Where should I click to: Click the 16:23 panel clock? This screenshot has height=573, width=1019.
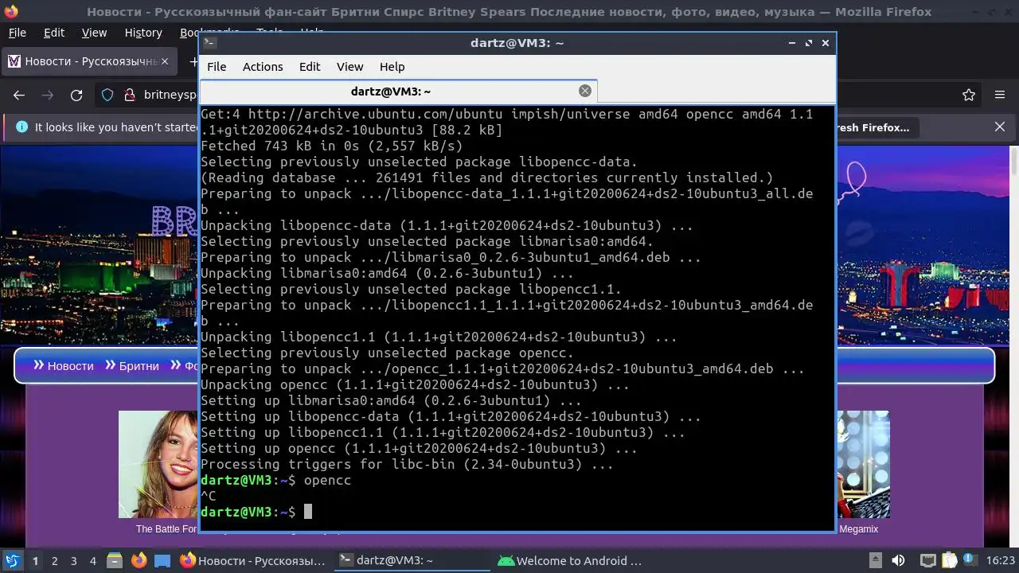(x=1000, y=560)
